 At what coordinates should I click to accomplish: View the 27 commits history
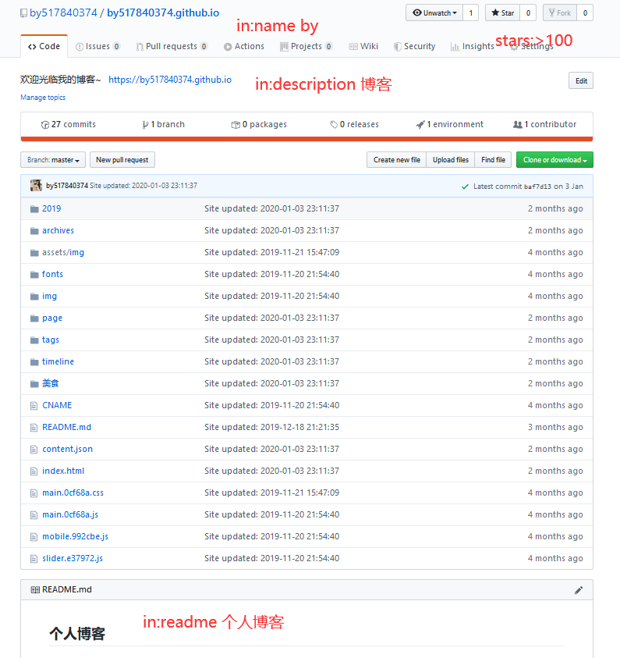click(x=69, y=124)
